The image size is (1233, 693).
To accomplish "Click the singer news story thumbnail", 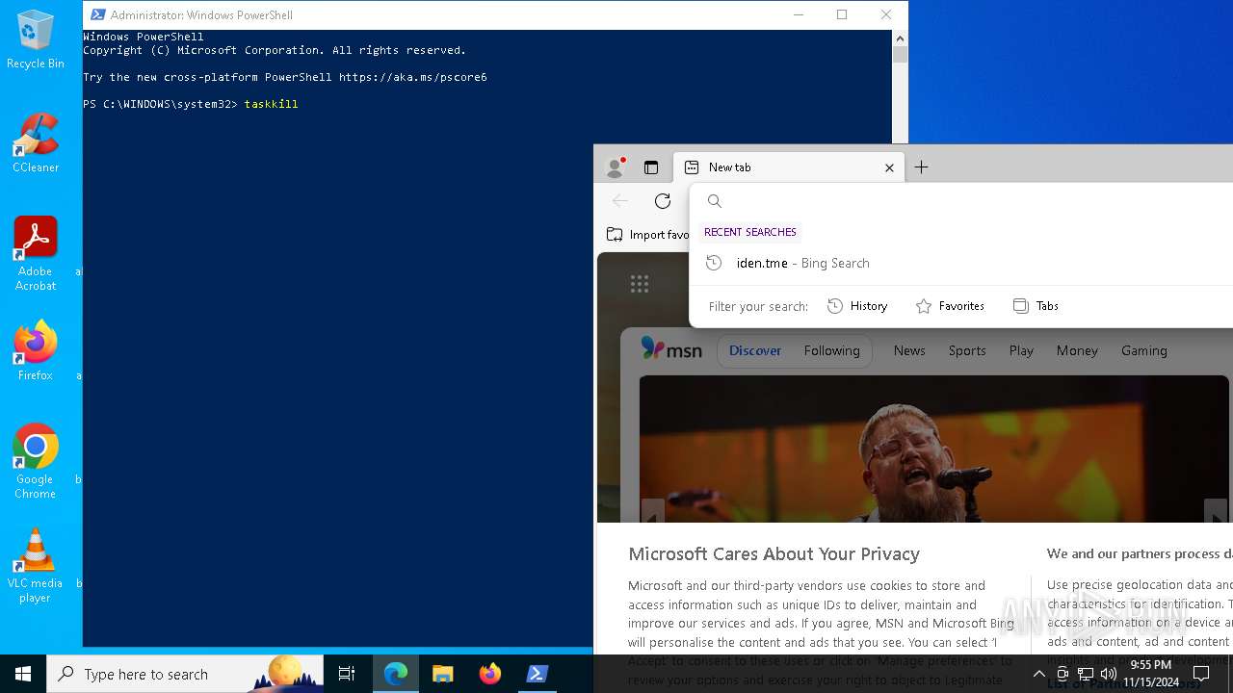I will (933, 449).
